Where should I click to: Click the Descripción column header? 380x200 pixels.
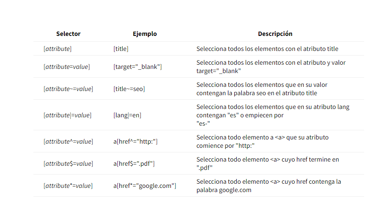[x=275, y=34]
